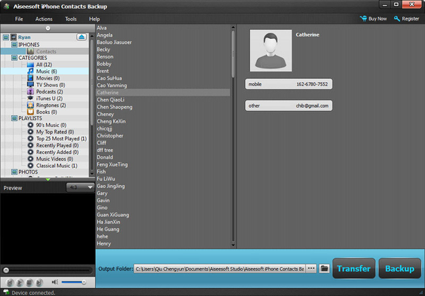The height and width of the screenshot is (296, 425).
Task: Click the contact list scroll-up arrow
Action: [x=233, y=27]
